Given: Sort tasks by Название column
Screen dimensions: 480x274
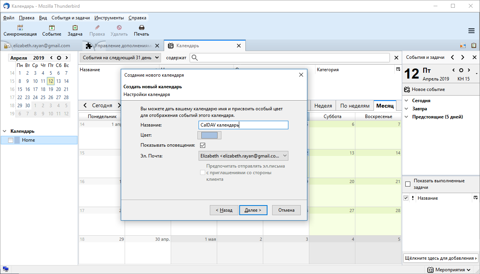Looking at the screenshot, I should pyautogui.click(x=444, y=198).
